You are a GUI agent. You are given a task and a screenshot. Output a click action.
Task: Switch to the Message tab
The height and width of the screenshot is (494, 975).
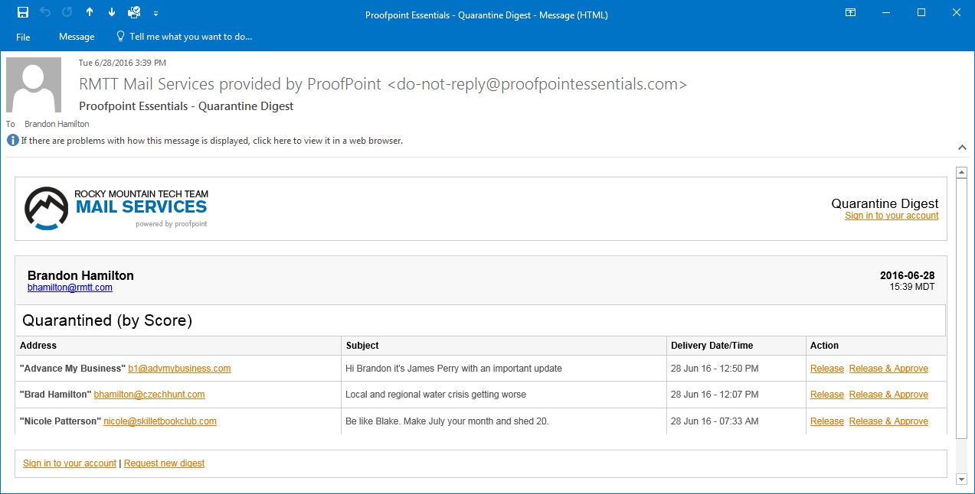(x=77, y=37)
